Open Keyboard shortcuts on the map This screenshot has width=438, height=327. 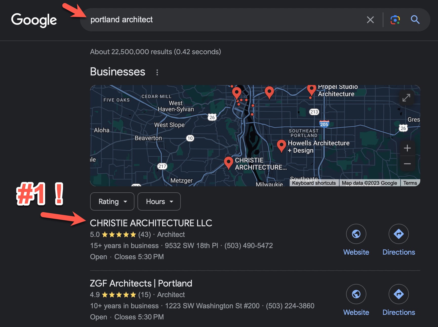click(314, 183)
